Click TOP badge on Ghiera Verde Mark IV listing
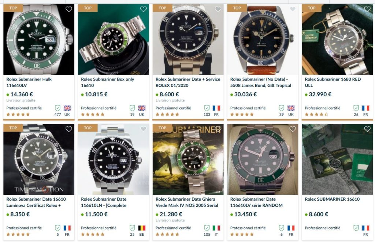This screenshot has height=242, width=375. 162,128
